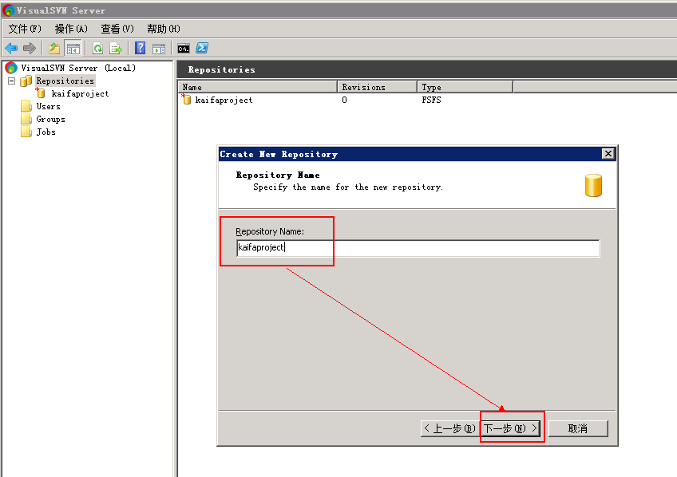Image resolution: width=677 pixels, height=477 pixels.
Task: Click the VisualSVN logo in title bar
Action: [x=8, y=10]
